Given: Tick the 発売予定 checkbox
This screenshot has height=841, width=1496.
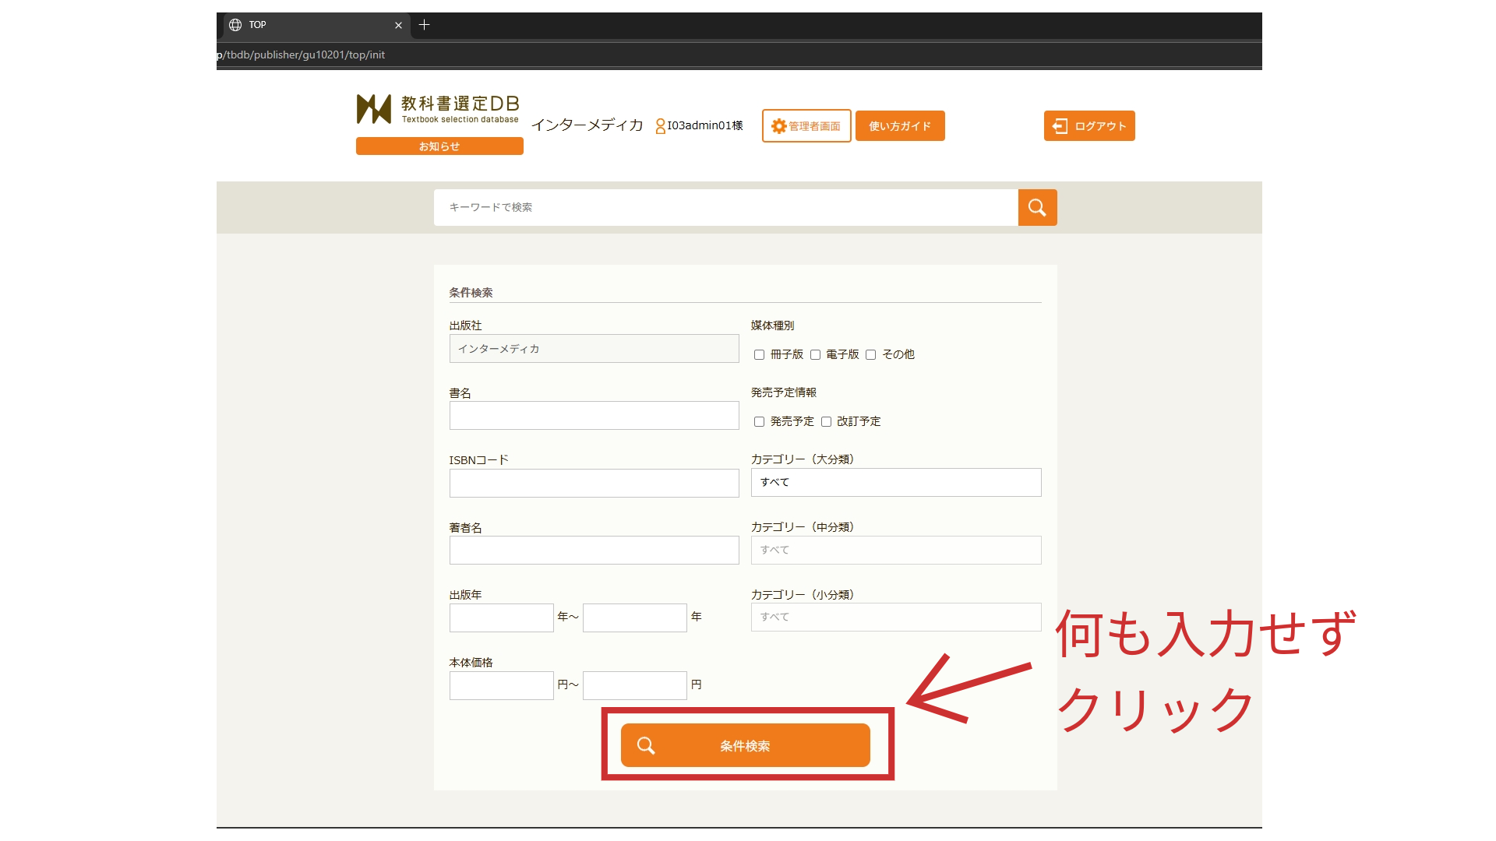Looking at the screenshot, I should tap(759, 422).
